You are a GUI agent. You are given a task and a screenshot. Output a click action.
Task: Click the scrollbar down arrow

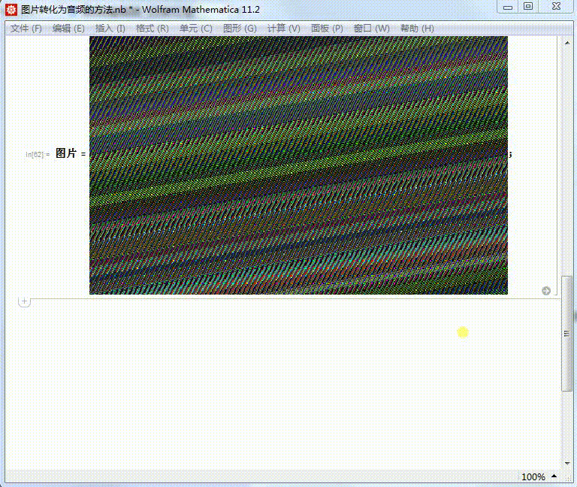click(x=567, y=464)
